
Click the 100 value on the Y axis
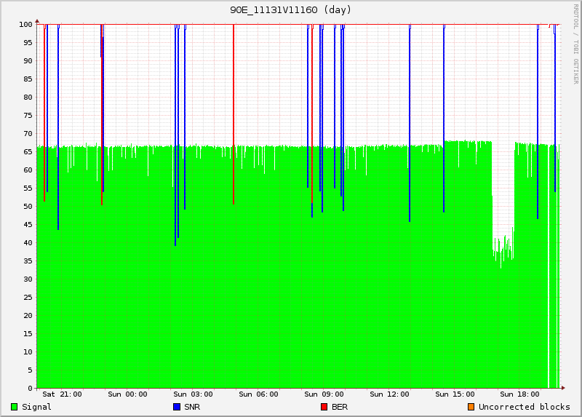[x=25, y=25]
